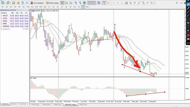The width and height of the screenshot is (190, 107).
Task: Switch to the #KIM,Daily chart tab
Action: 58,105
